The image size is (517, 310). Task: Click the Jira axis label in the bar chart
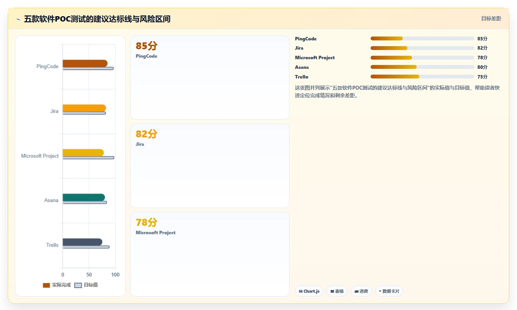coord(54,111)
